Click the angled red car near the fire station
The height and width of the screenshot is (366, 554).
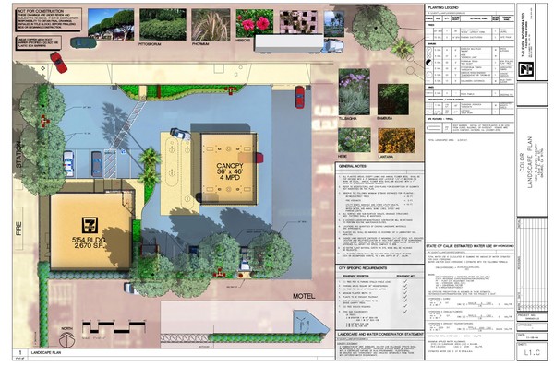click(x=58, y=62)
